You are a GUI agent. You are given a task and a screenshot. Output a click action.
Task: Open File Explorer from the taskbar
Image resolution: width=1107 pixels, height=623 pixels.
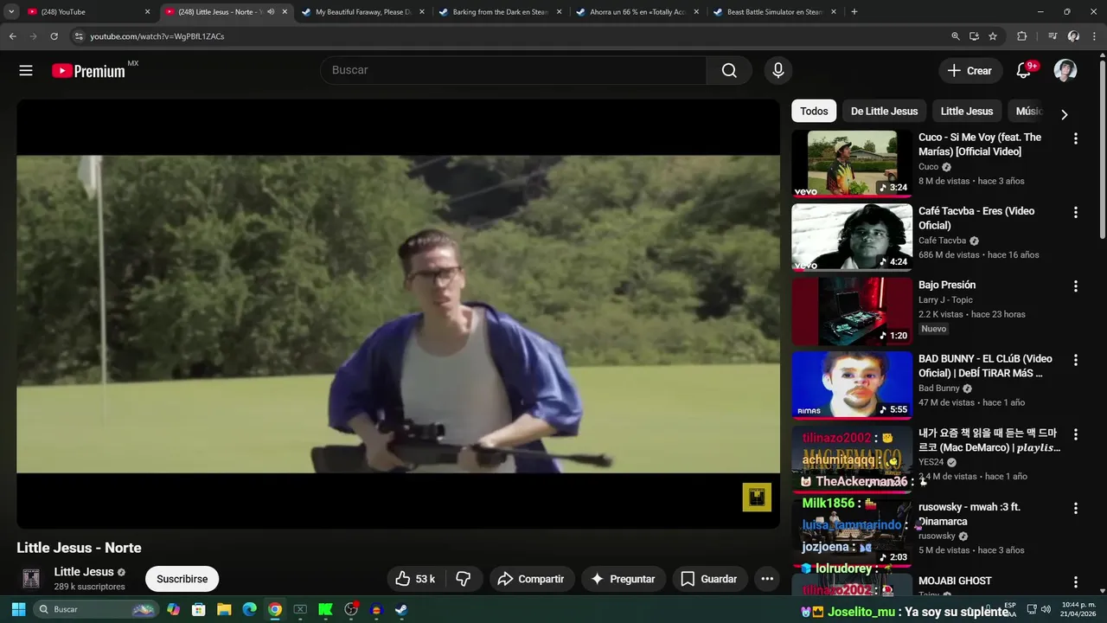point(224,609)
